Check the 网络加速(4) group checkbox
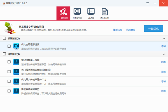The image size is (168, 112). (4, 54)
